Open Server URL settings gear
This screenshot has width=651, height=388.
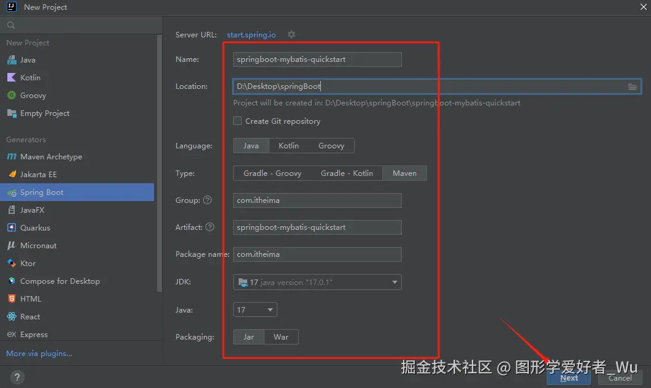pos(291,34)
